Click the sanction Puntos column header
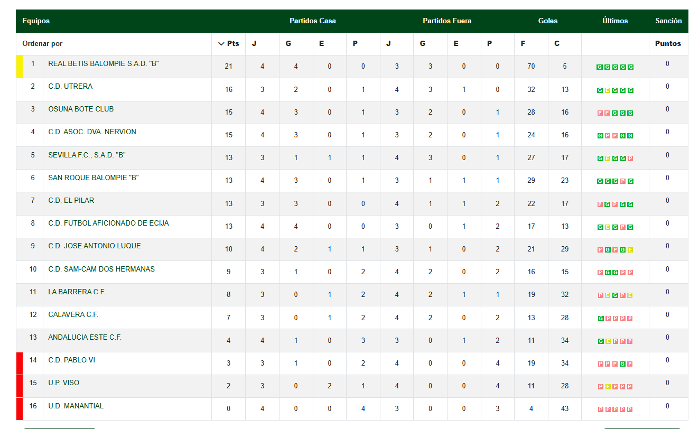Screen dimensions: 699x429 click(x=668, y=44)
